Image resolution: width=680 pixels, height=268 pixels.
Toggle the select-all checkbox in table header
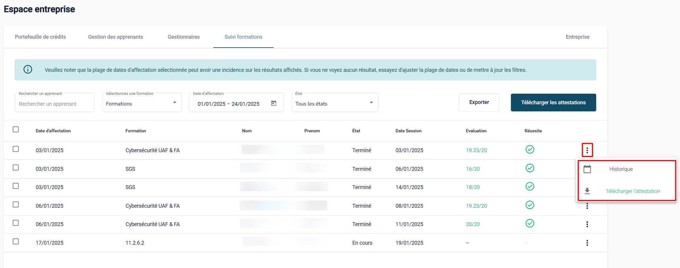click(x=16, y=130)
